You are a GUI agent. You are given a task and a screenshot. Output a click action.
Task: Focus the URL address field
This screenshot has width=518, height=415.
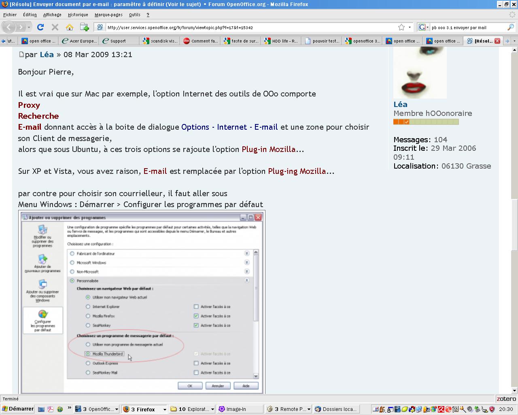tap(251, 27)
